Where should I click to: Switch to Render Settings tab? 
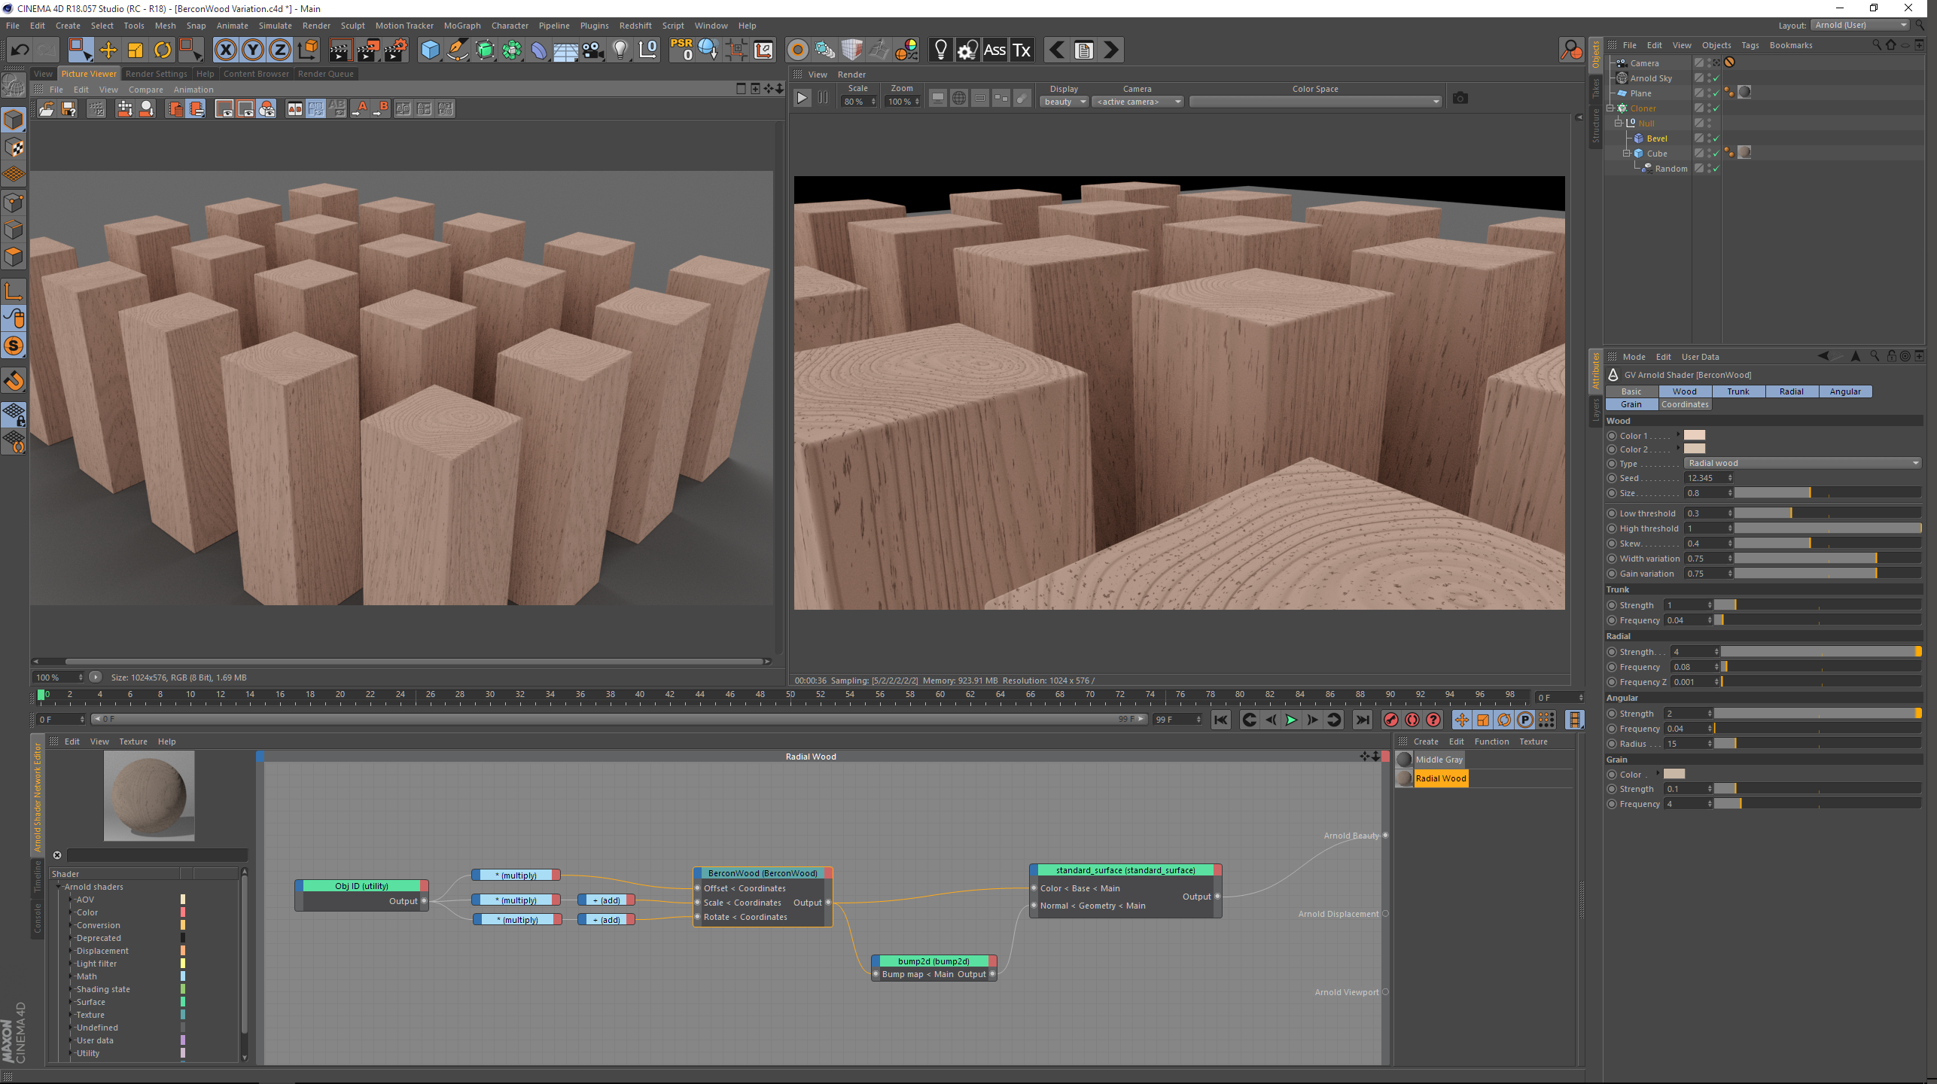click(156, 74)
